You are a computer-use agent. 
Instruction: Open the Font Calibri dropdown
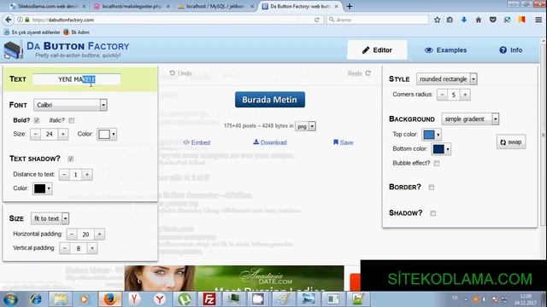(x=70, y=105)
